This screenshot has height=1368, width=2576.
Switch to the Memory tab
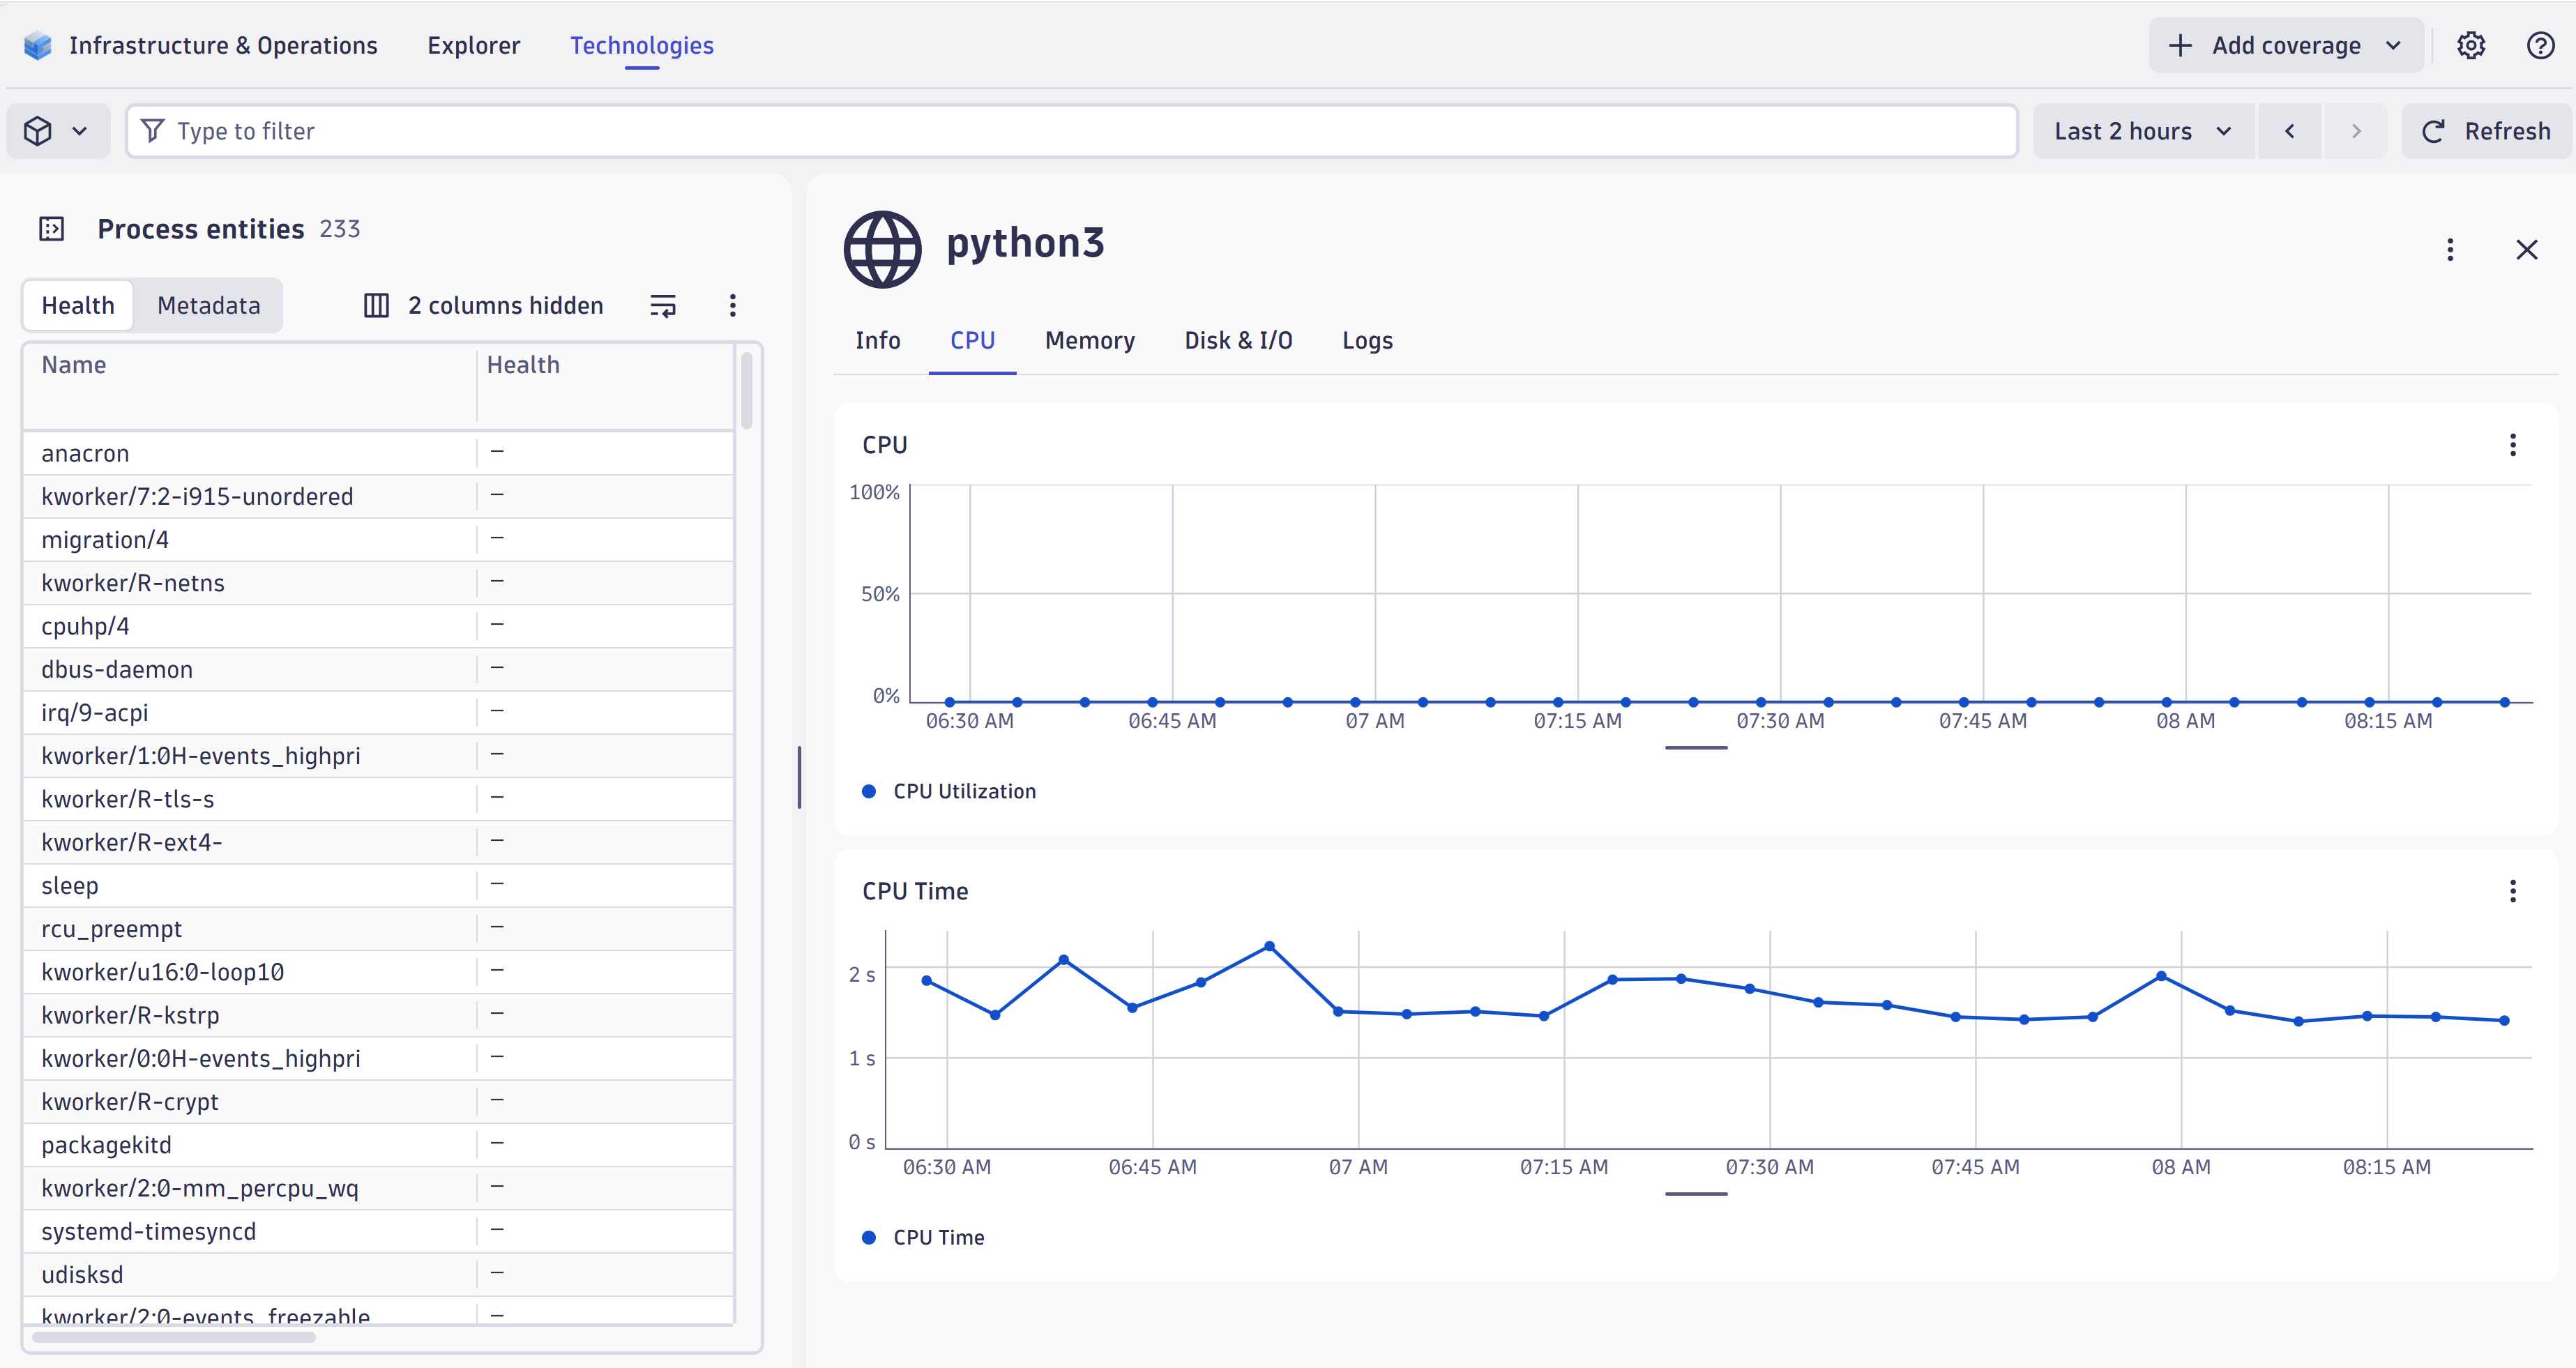[1089, 340]
